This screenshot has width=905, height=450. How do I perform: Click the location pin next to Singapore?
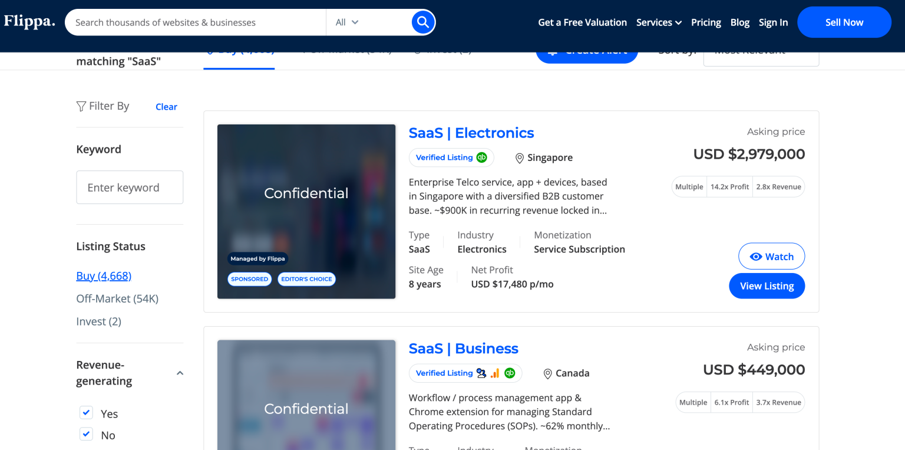[519, 157]
